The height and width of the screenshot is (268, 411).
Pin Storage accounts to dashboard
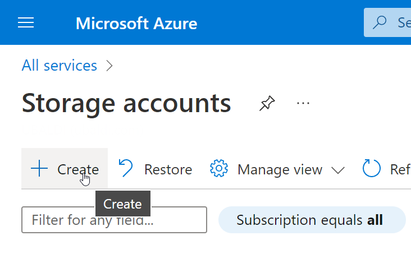267,103
